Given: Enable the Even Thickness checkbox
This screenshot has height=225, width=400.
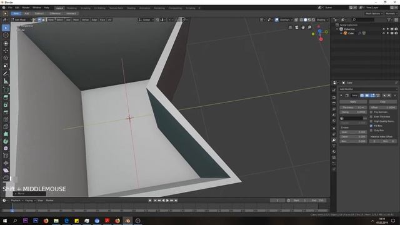Looking at the screenshot, I should point(371,117).
